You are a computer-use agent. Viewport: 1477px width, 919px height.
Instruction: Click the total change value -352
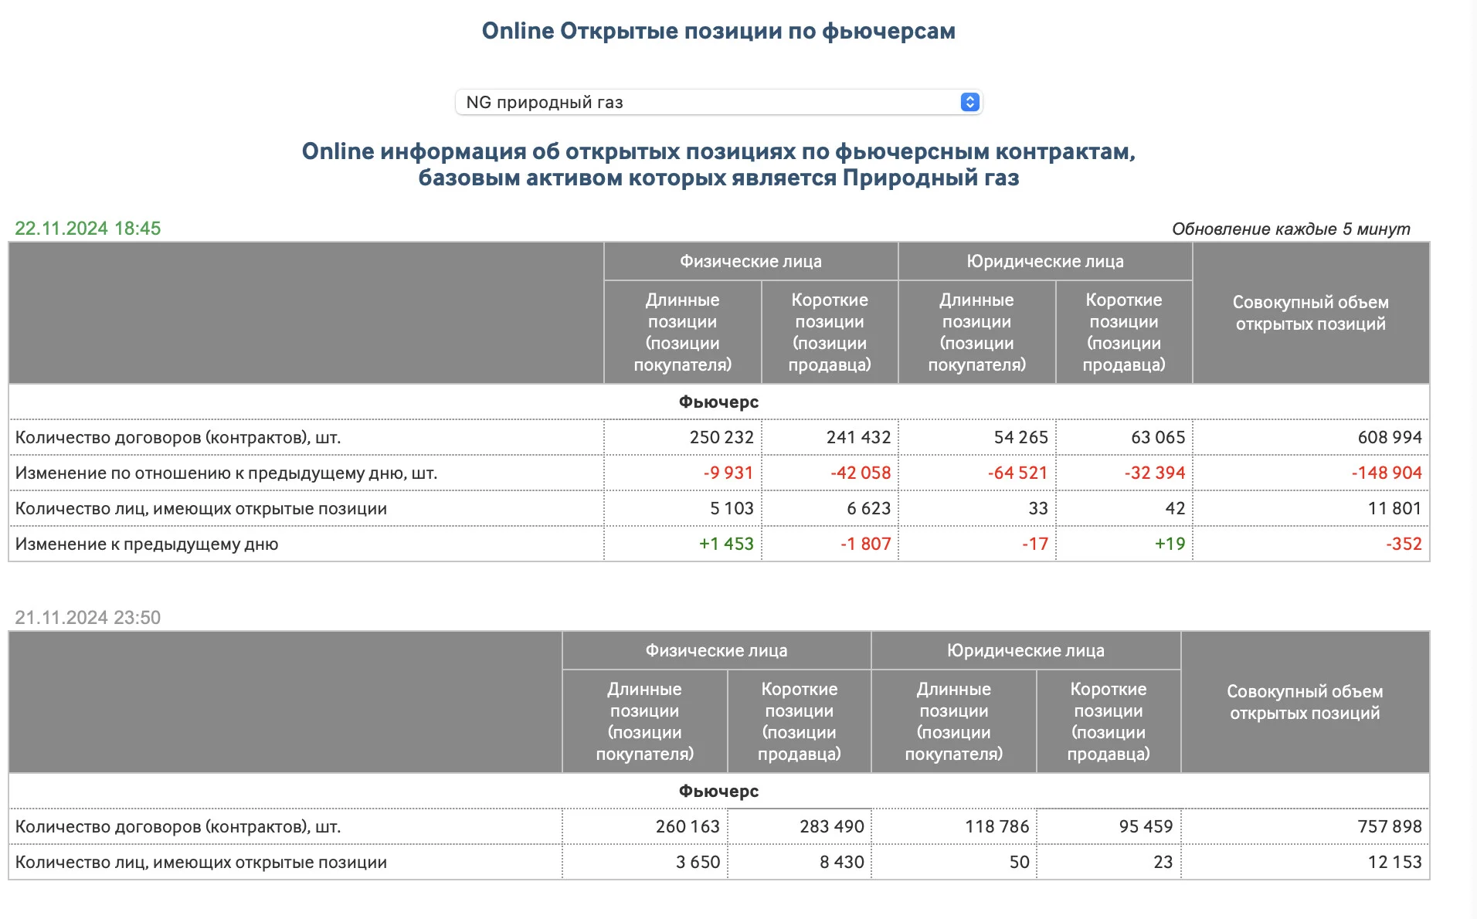coord(1404,544)
